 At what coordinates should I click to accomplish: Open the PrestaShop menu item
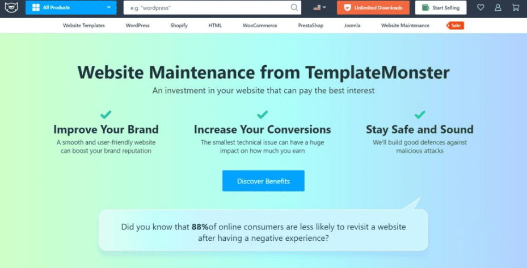click(310, 25)
